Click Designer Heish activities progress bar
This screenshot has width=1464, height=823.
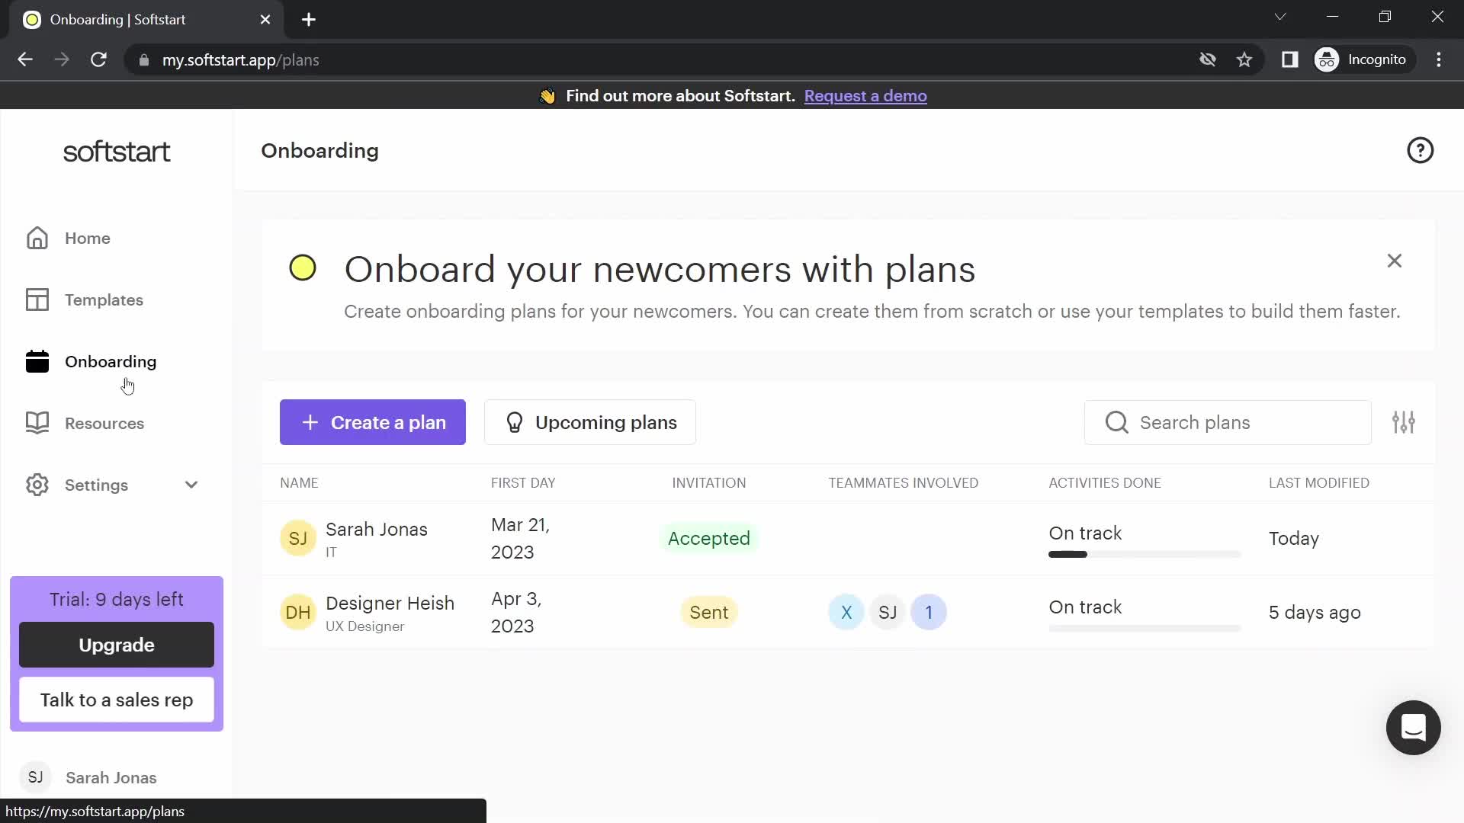click(1145, 628)
